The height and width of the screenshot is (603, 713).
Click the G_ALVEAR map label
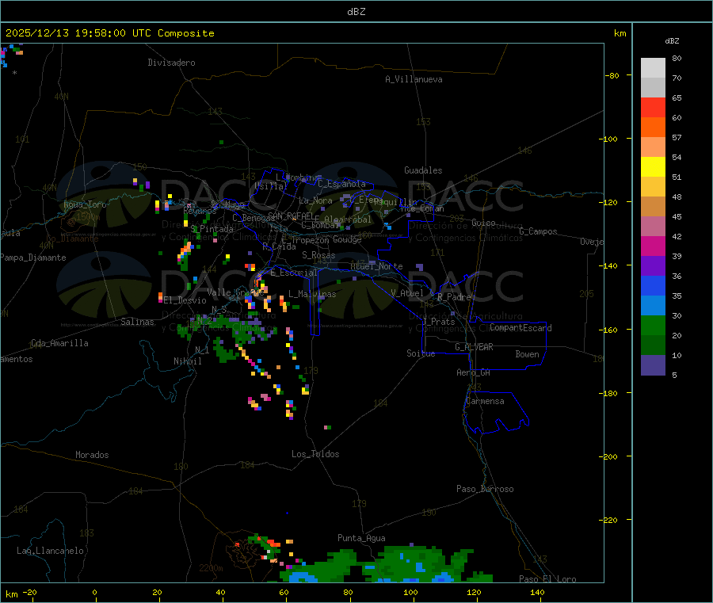point(474,347)
